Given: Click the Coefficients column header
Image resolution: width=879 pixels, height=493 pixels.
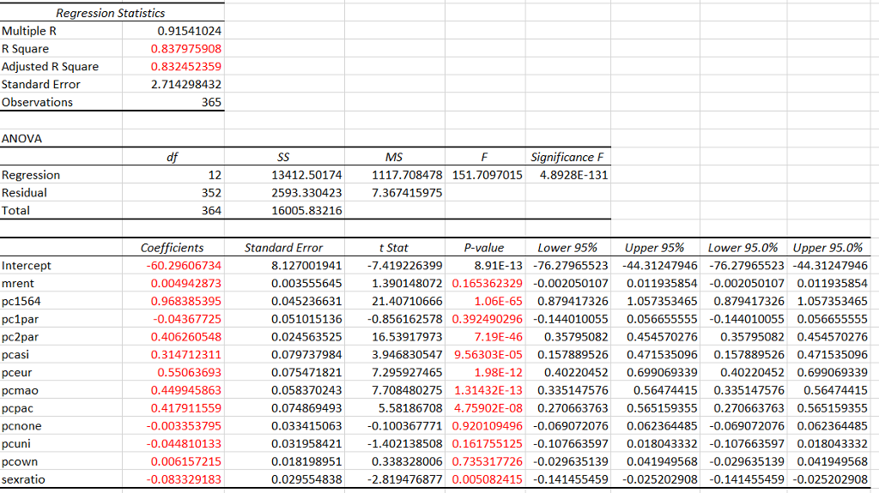Looking at the screenshot, I should pyautogui.click(x=172, y=247).
